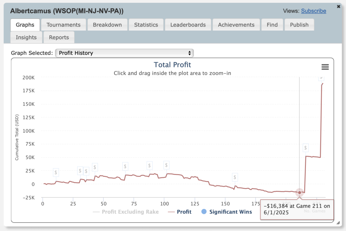This screenshot has width=346, height=231.
Task: Click the significant win marker near game 10
Action: (56, 173)
